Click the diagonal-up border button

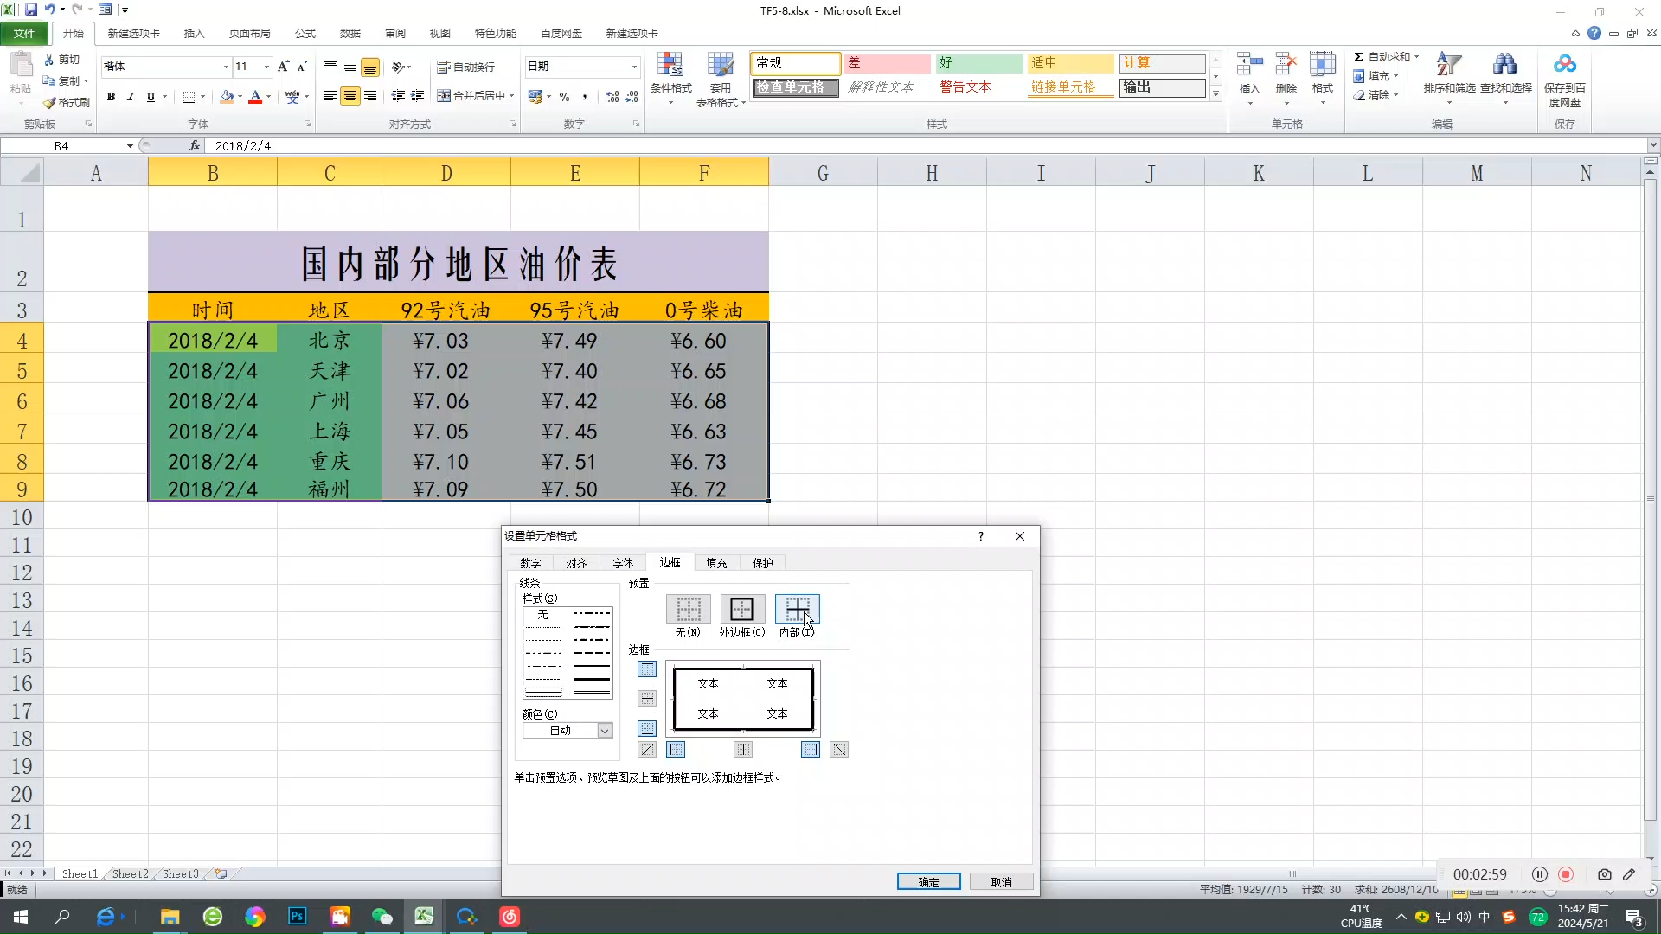click(647, 750)
